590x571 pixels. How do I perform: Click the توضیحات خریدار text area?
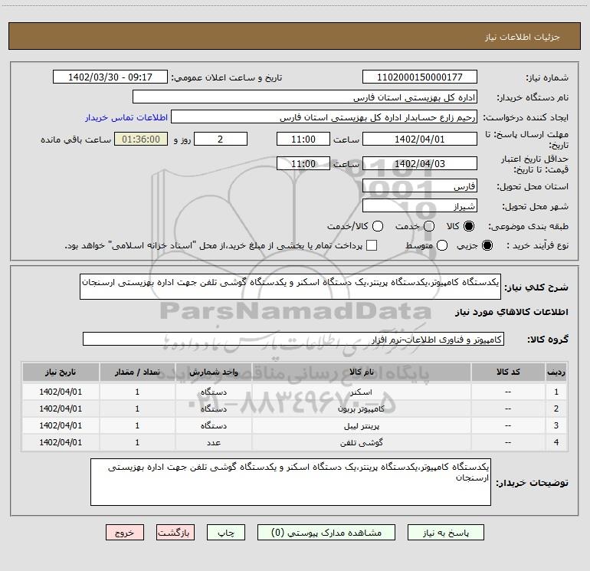coord(290,482)
